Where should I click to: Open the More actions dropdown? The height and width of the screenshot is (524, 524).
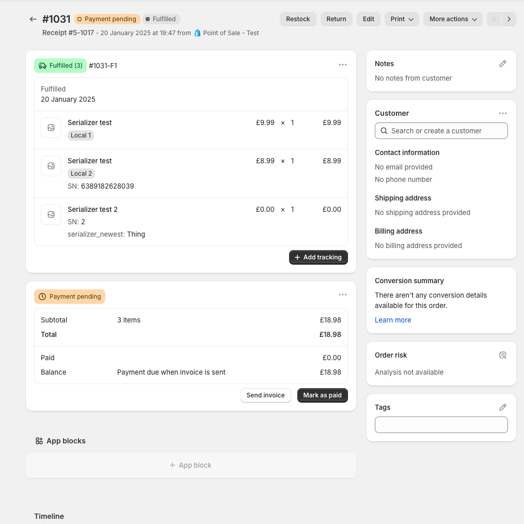tap(453, 19)
